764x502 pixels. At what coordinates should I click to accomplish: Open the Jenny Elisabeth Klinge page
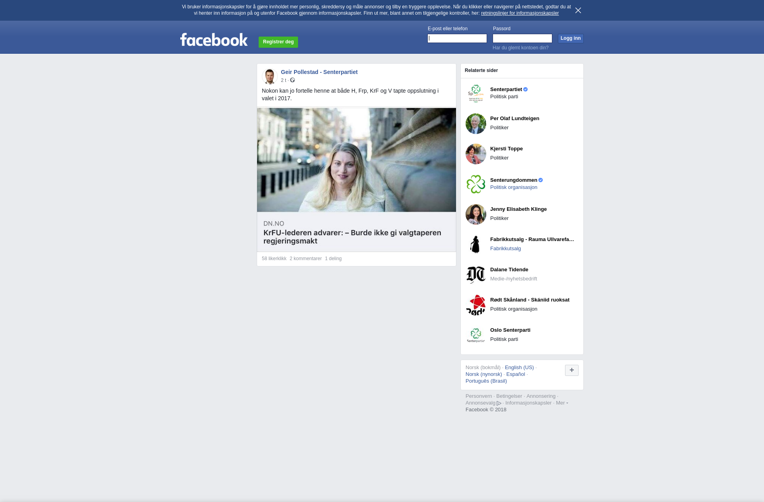pos(518,209)
